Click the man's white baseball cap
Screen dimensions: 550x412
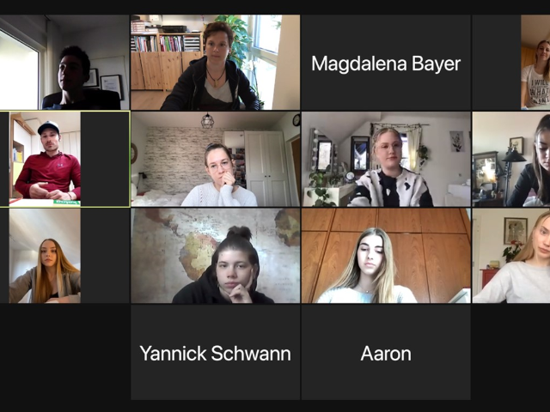click(x=48, y=126)
